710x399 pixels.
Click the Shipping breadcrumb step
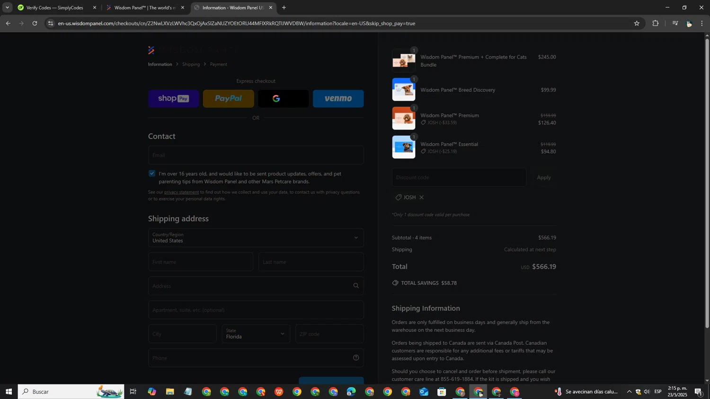tap(191, 64)
